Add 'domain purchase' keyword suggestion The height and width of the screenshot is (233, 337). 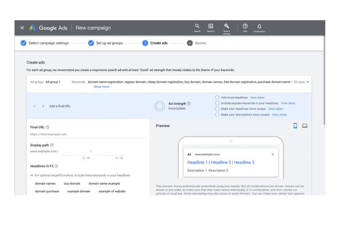pyautogui.click(x=47, y=191)
